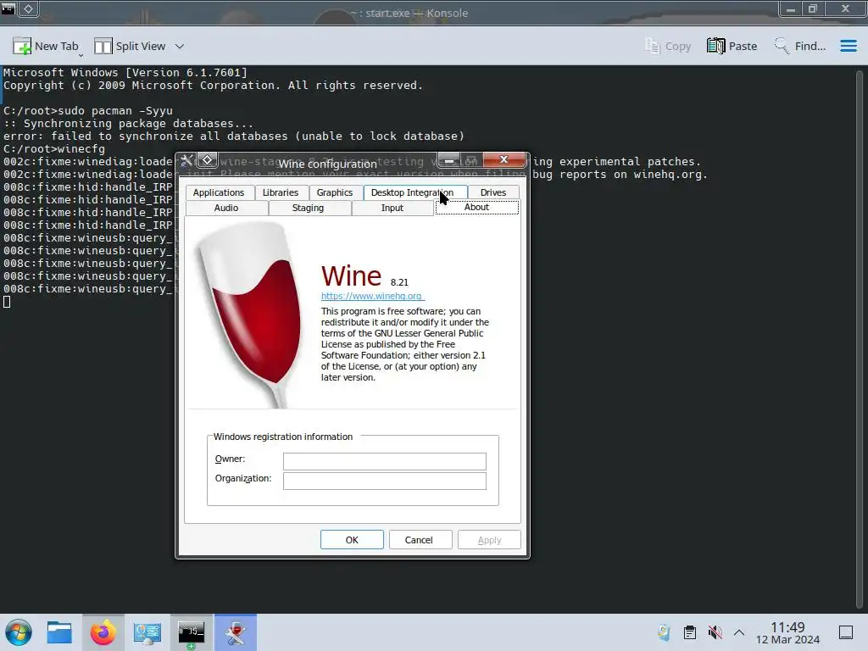Switch to the Drives tab
868x651 pixels.
(x=493, y=192)
